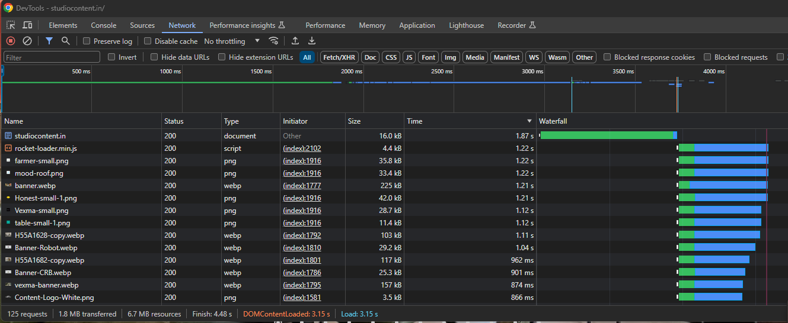Click the vexma-banner.webp thumbnail icon

click(x=8, y=285)
